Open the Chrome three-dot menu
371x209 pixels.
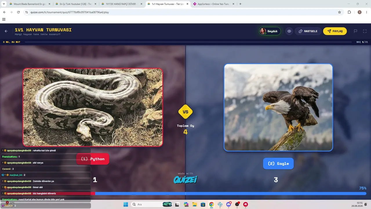point(366,12)
